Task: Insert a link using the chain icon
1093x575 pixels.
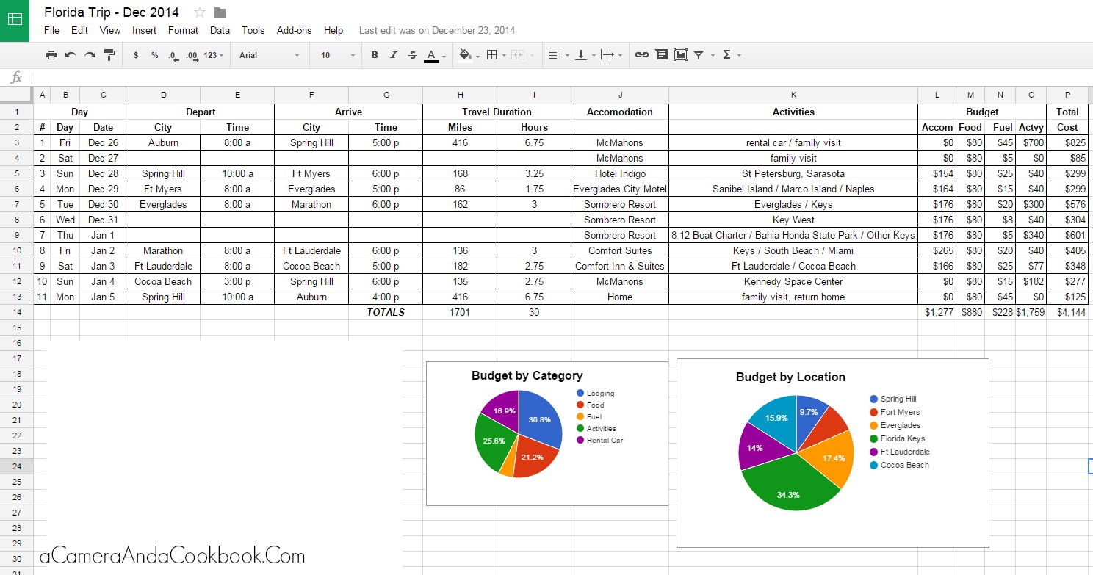Action: [641, 55]
